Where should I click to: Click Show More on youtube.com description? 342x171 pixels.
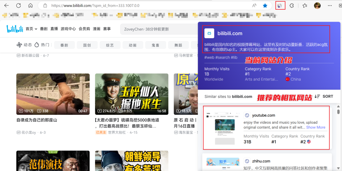click(316, 127)
